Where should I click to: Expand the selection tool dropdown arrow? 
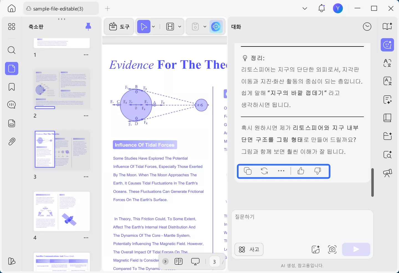(154, 27)
